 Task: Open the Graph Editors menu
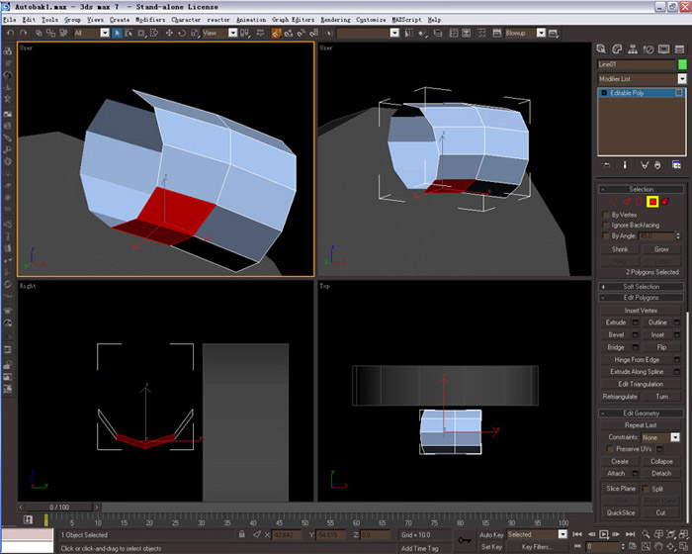tap(293, 20)
